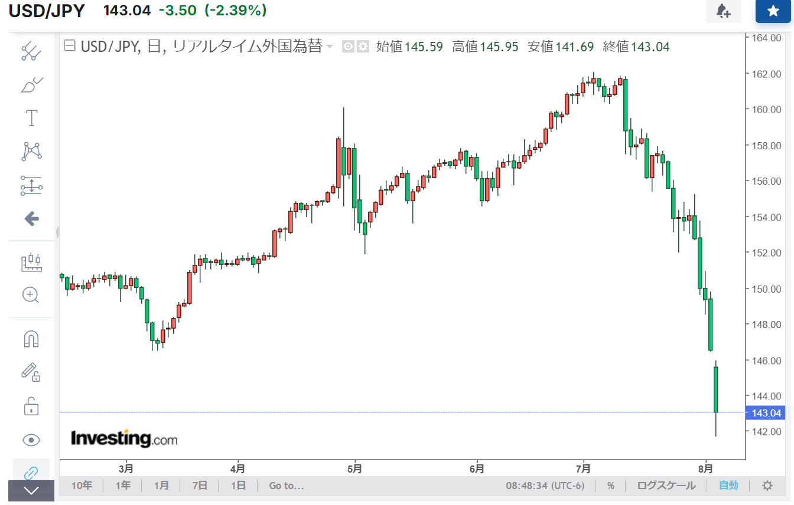Toggle percent scale mode
794x505 pixels.
point(611,486)
